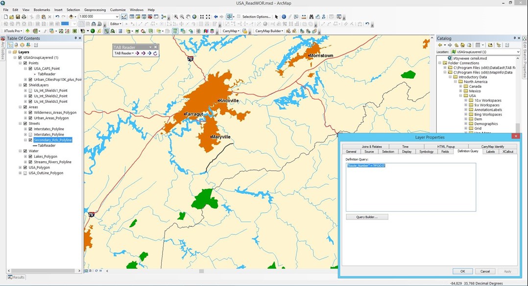Toggle Wilderness_Areas_Polygon layer visibility
The width and height of the screenshot is (528, 286).
(x=31, y=113)
